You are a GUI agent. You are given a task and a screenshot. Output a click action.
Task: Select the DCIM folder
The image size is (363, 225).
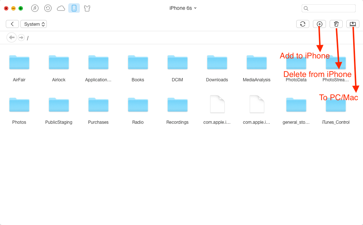click(x=178, y=62)
